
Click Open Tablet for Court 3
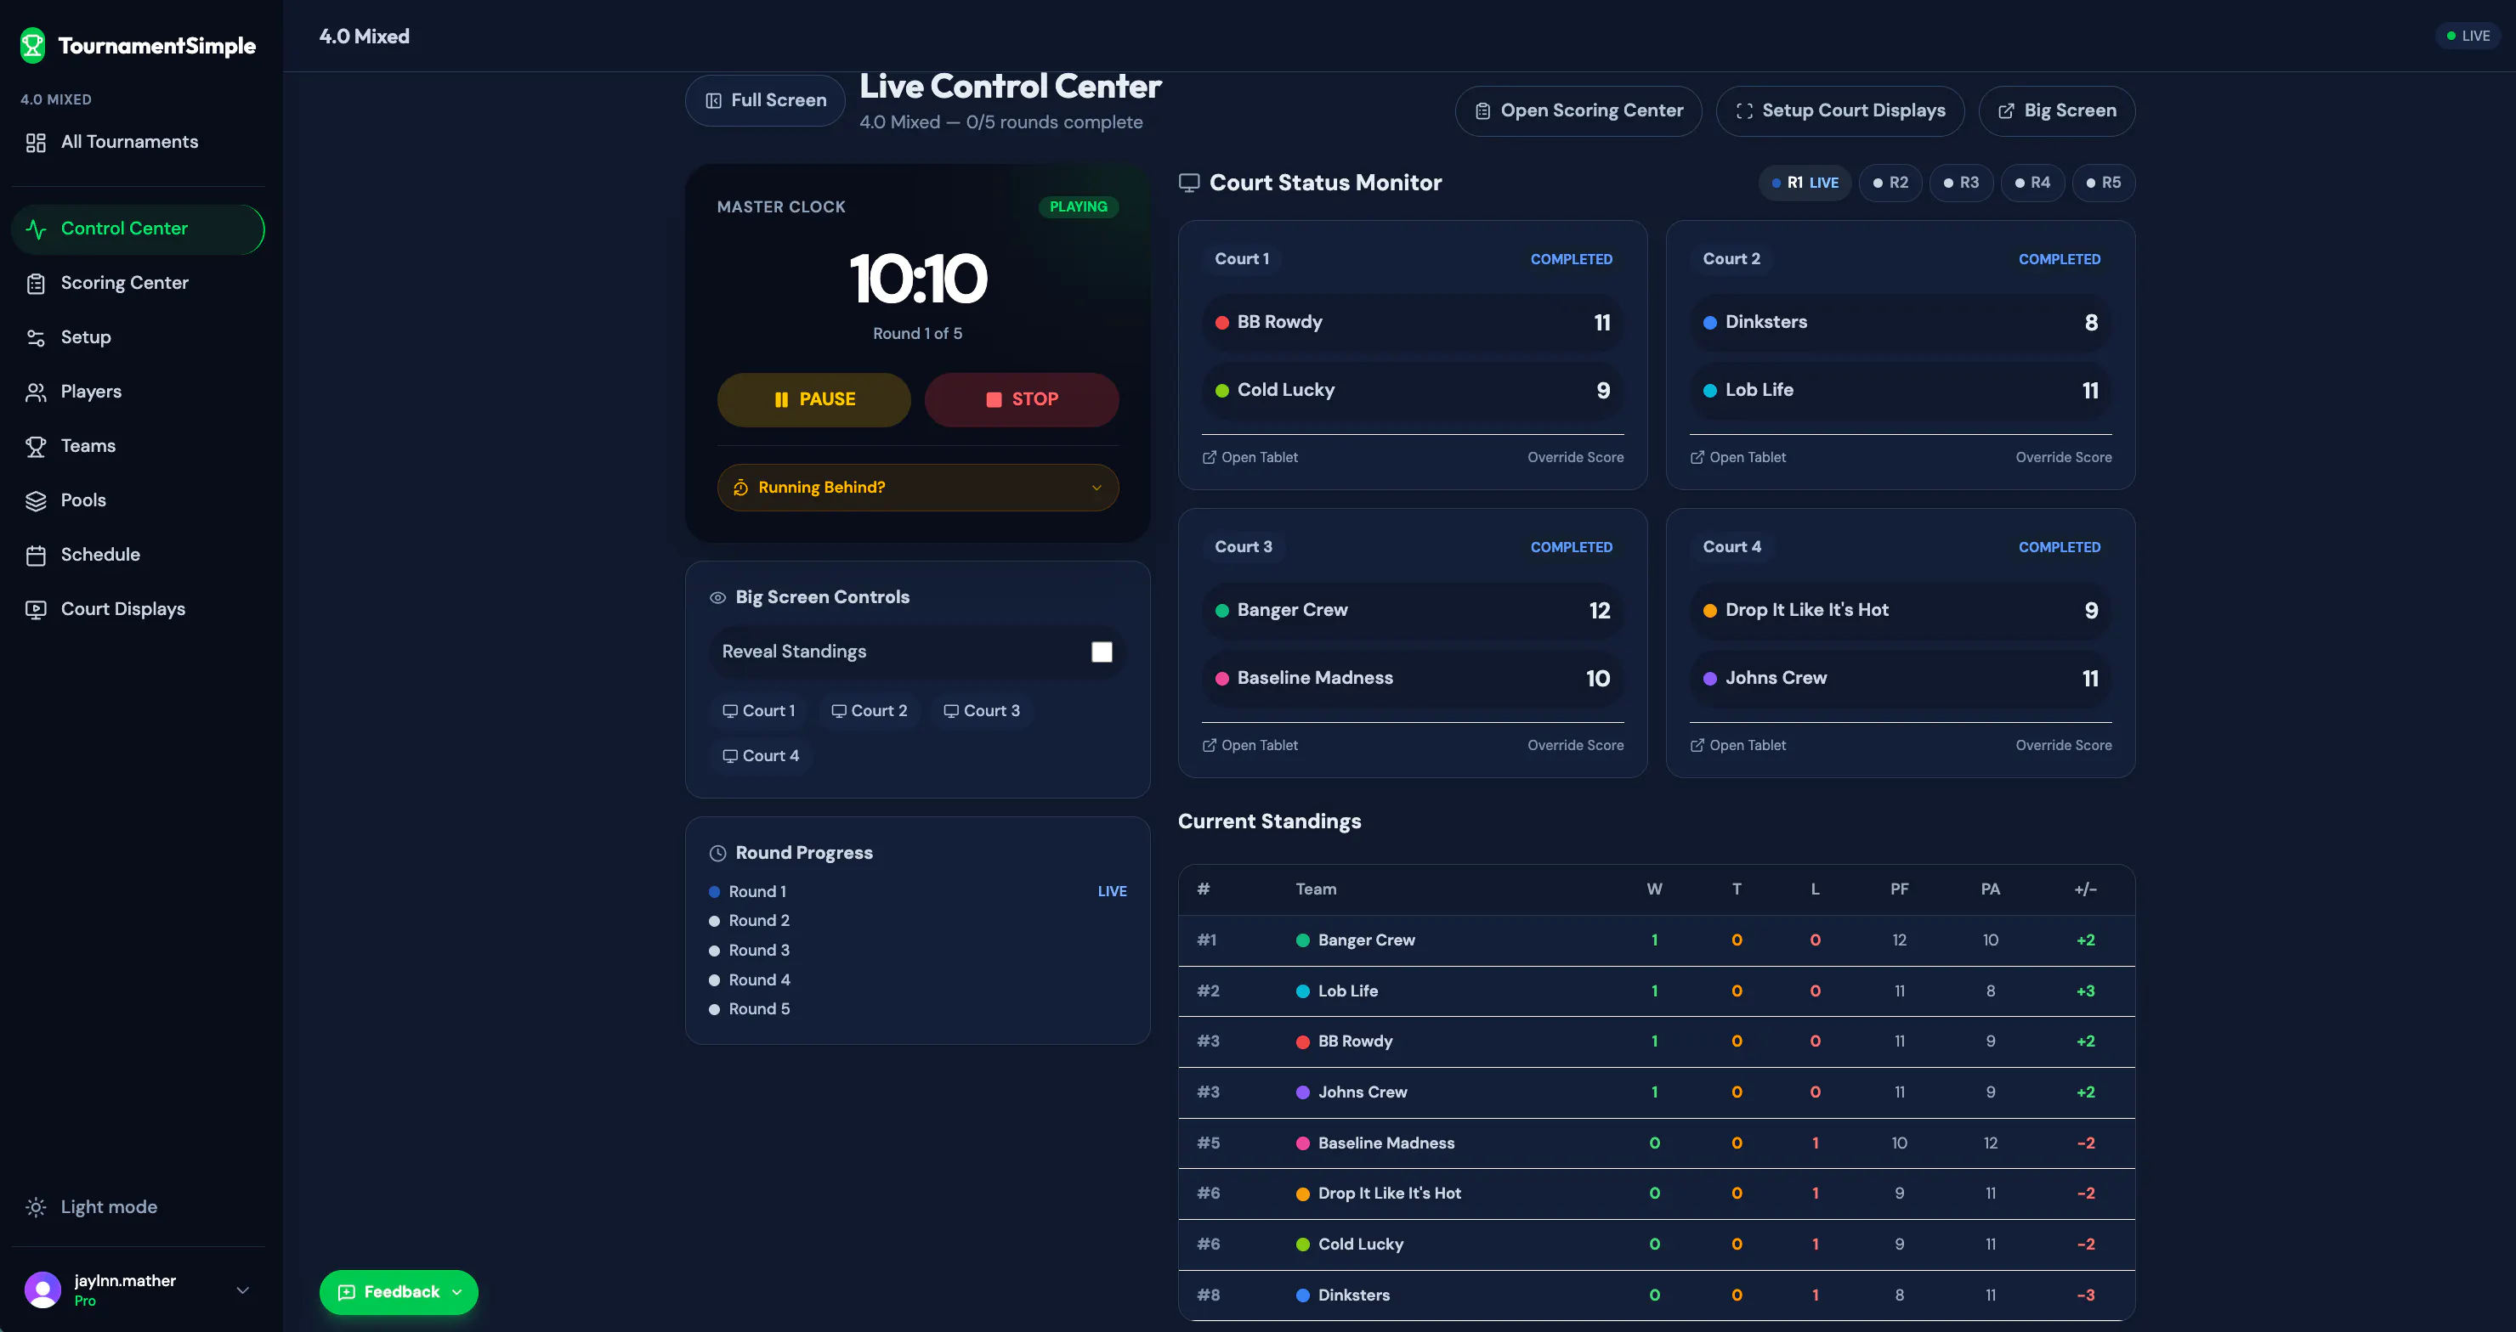pos(1249,744)
